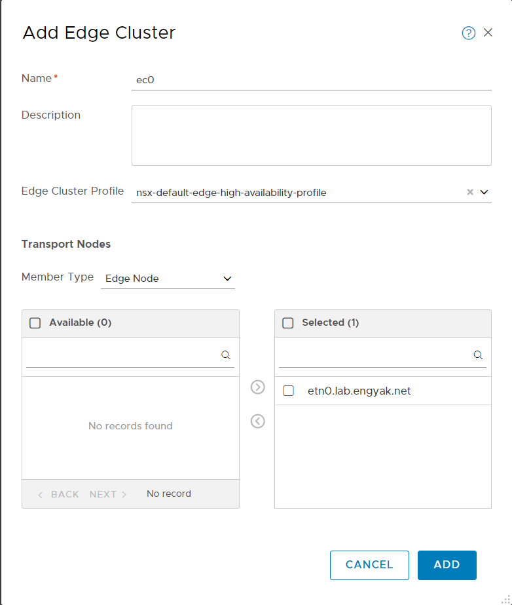Open the Member Type dropdown
Image resolution: width=512 pixels, height=605 pixels.
[x=168, y=279]
